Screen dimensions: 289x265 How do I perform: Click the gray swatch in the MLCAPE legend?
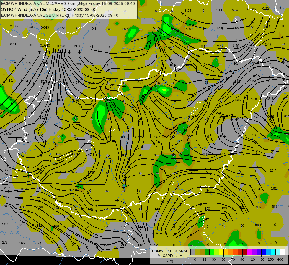(x=193, y=252)
